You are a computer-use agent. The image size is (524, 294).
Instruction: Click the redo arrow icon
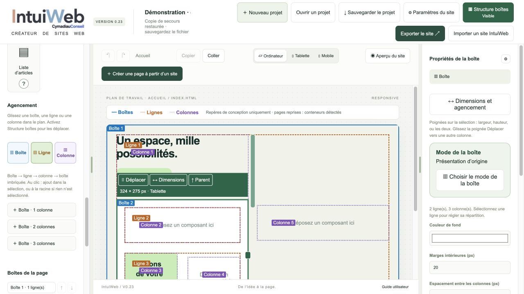point(123,56)
